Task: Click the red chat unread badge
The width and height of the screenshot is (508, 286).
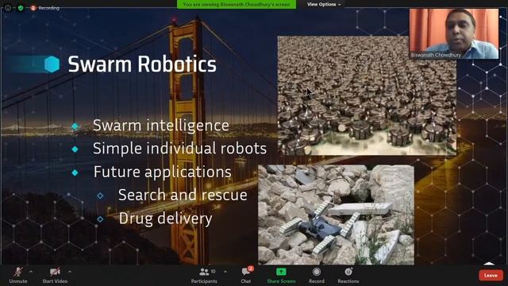Action: tap(251, 269)
